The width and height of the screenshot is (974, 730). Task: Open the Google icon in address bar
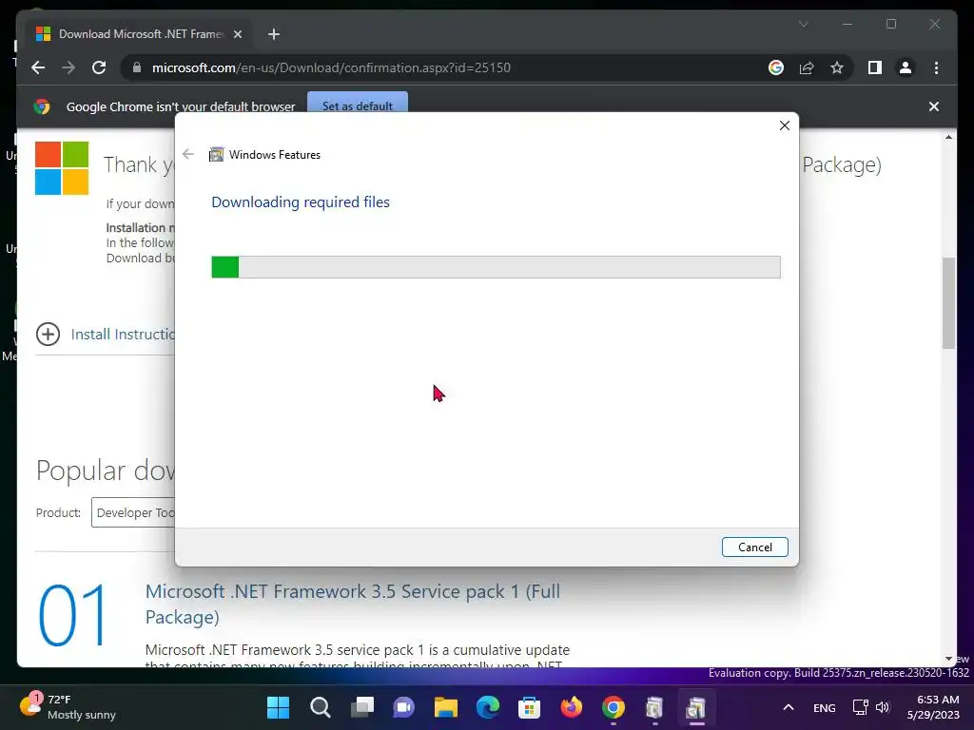point(776,67)
